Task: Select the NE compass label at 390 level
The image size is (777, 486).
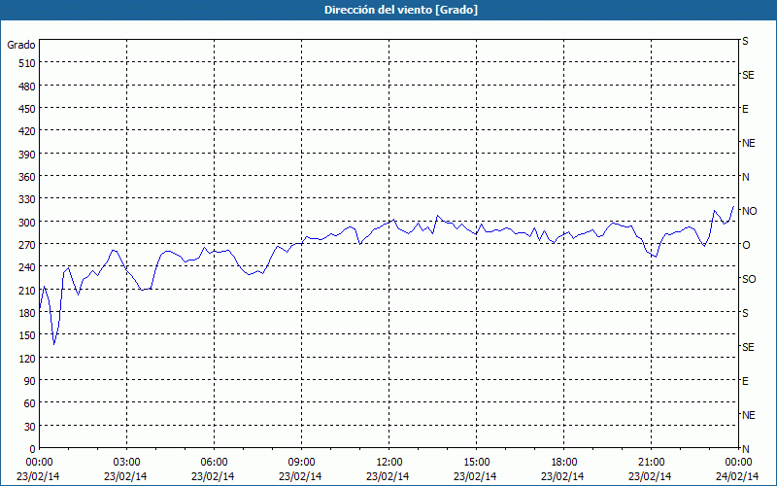Action: pyautogui.click(x=748, y=143)
